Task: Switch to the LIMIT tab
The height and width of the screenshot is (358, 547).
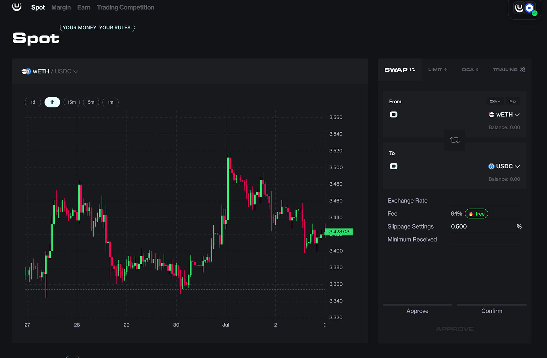Action: click(x=438, y=70)
